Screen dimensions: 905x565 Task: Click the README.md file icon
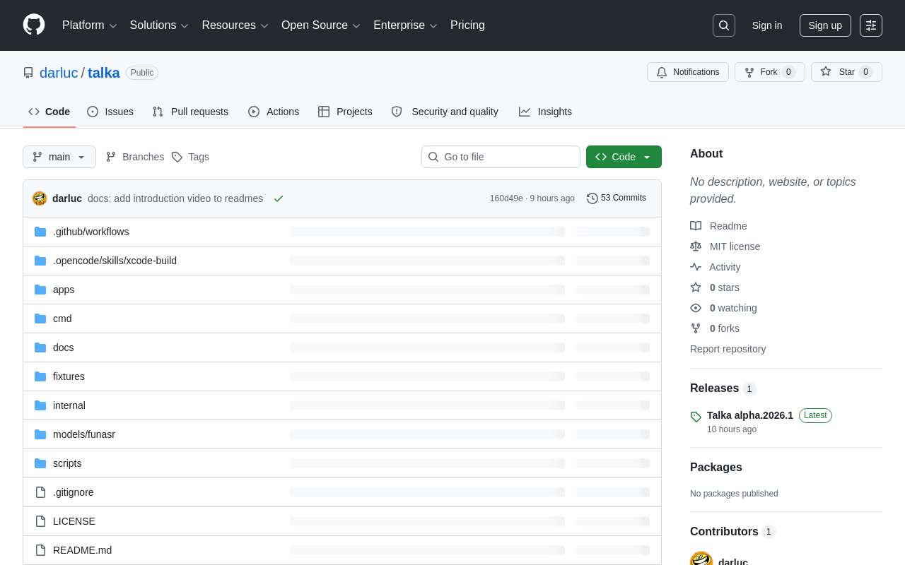point(40,550)
